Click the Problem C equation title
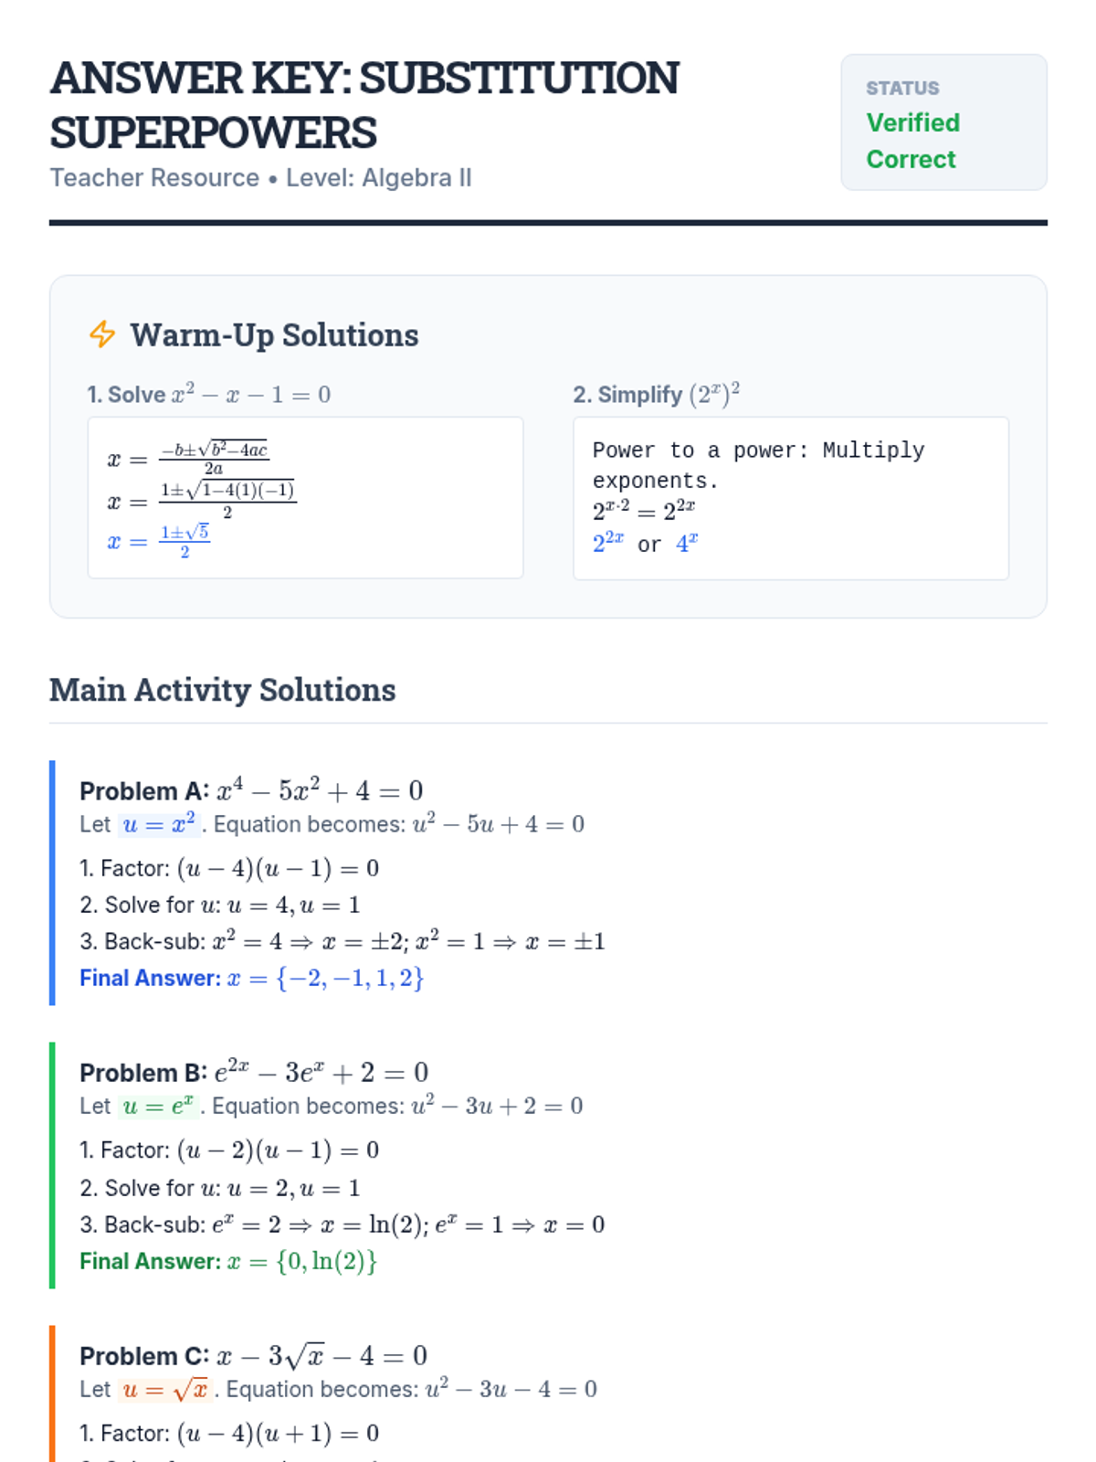The width and height of the screenshot is (1096, 1462). pos(254,1355)
